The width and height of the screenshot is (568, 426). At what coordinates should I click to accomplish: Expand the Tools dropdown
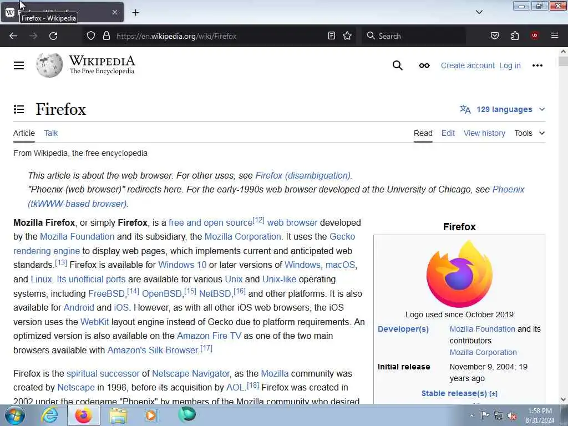coord(529,133)
